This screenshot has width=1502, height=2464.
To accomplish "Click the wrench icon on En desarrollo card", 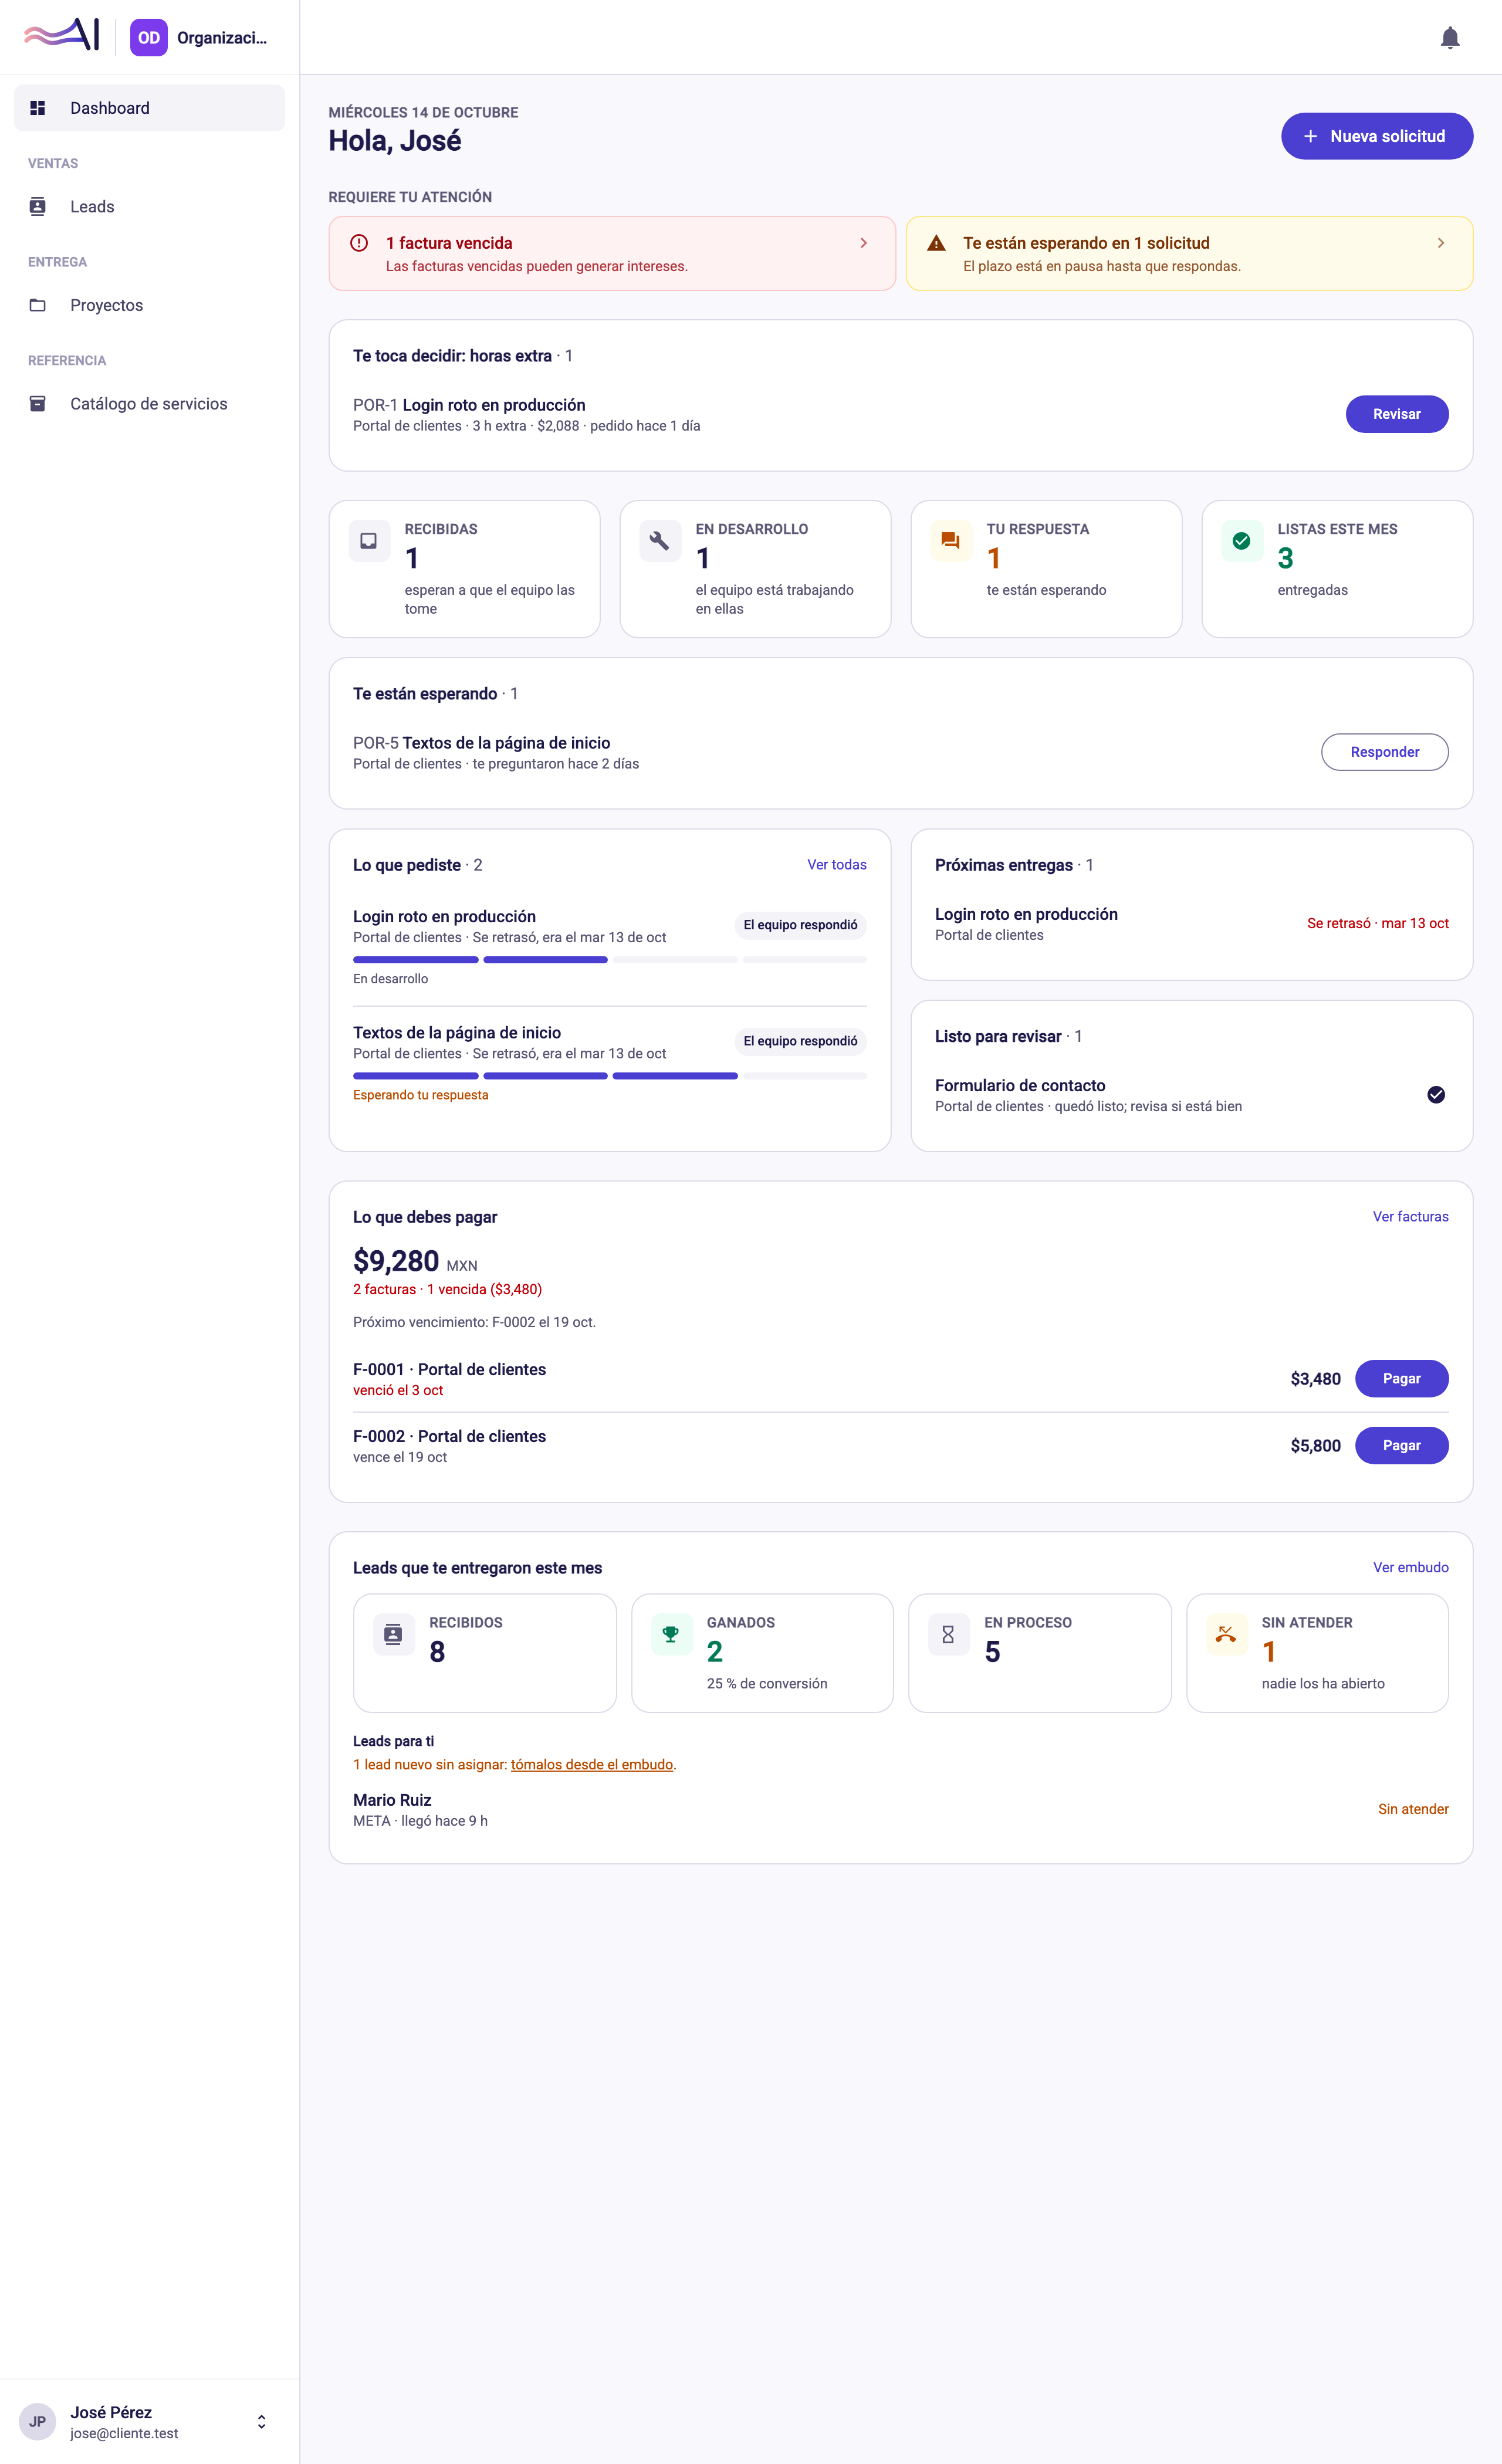I will click(660, 541).
